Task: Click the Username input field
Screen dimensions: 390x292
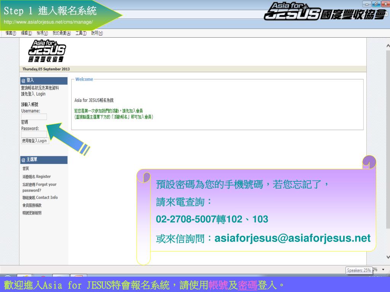Action: click(34, 117)
